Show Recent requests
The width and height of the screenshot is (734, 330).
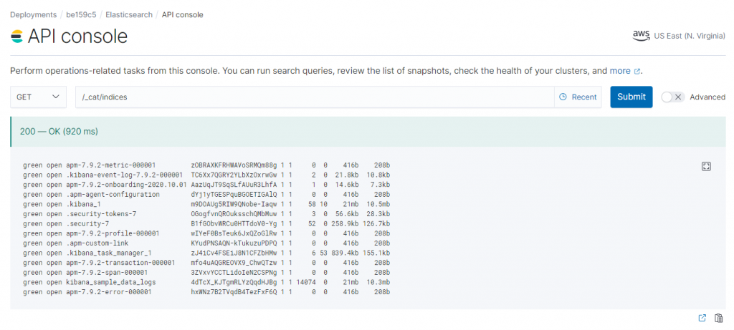point(578,97)
